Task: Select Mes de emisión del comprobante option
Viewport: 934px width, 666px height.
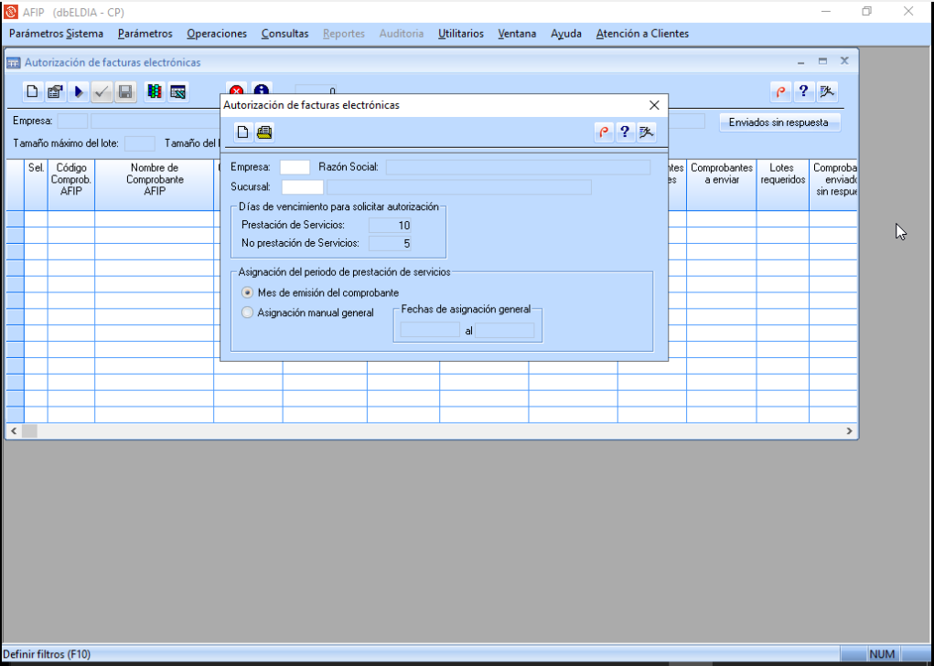Action: (x=247, y=292)
